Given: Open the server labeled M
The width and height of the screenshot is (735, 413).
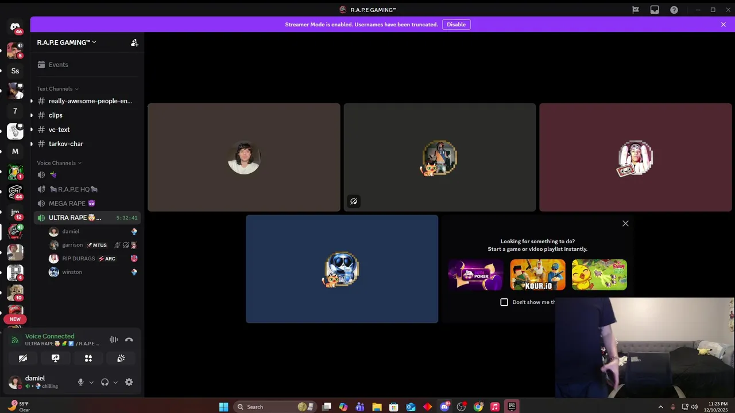Looking at the screenshot, I should pos(16,151).
